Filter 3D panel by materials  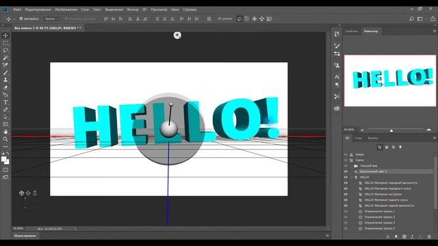[394, 147]
